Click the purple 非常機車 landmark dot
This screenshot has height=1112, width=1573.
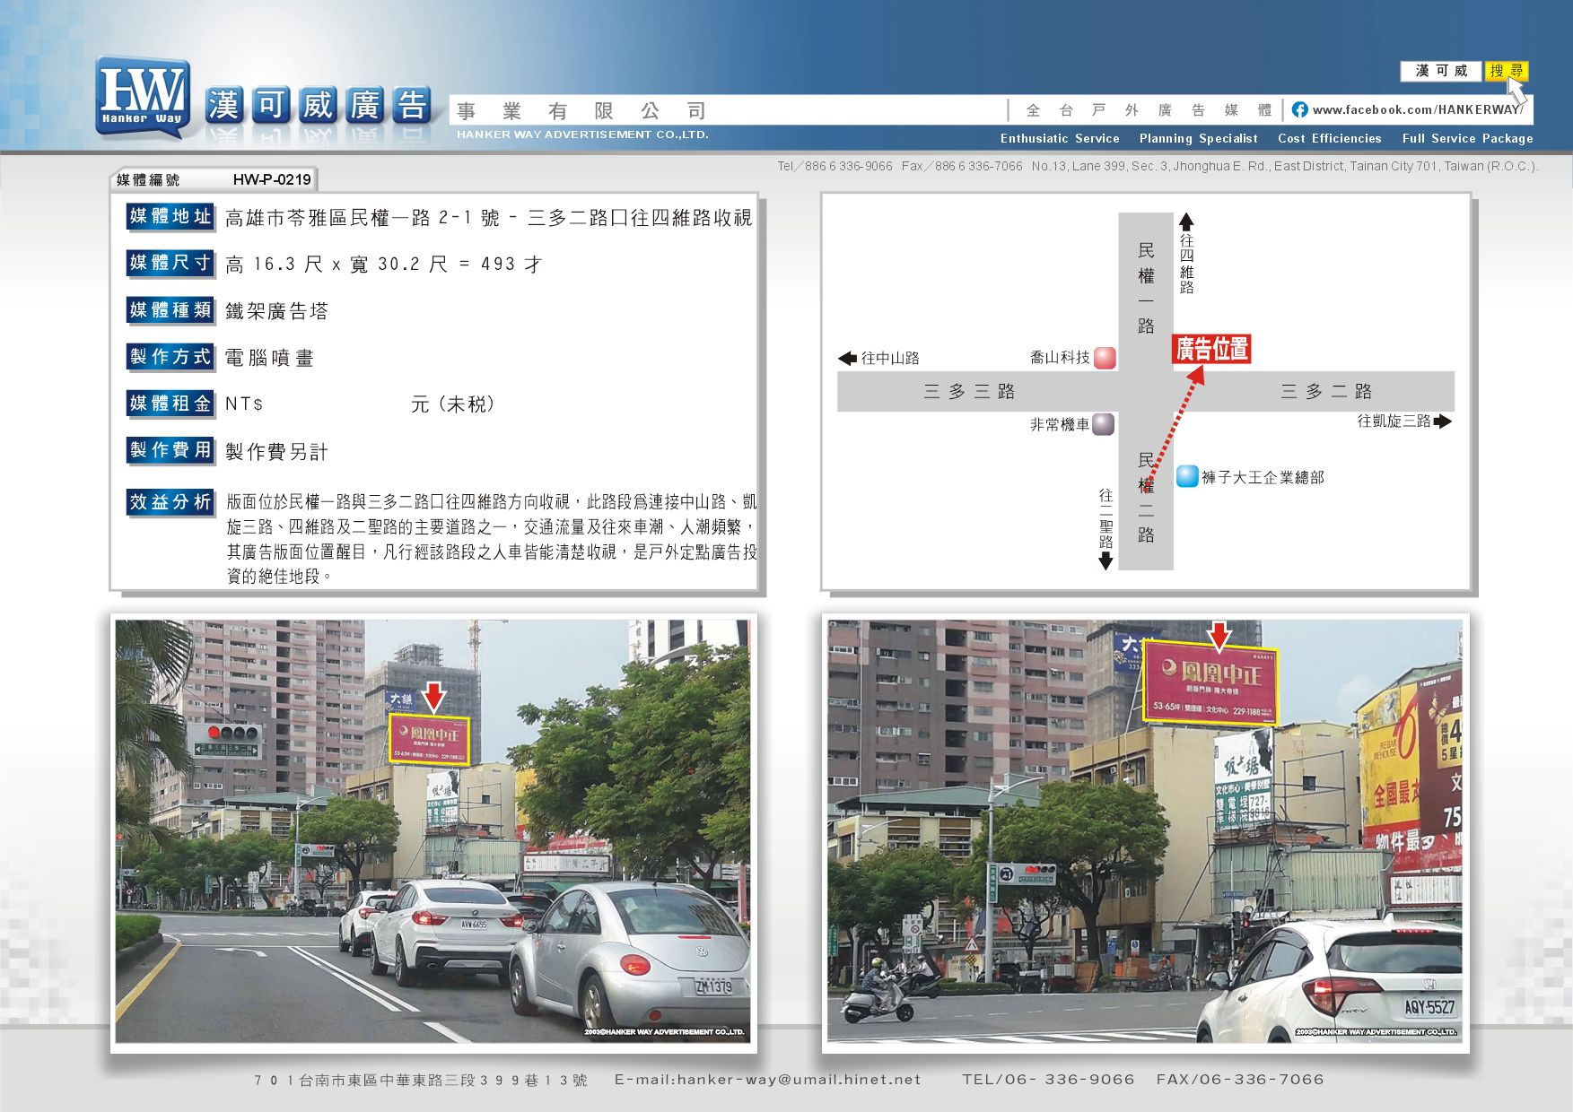(x=1104, y=424)
